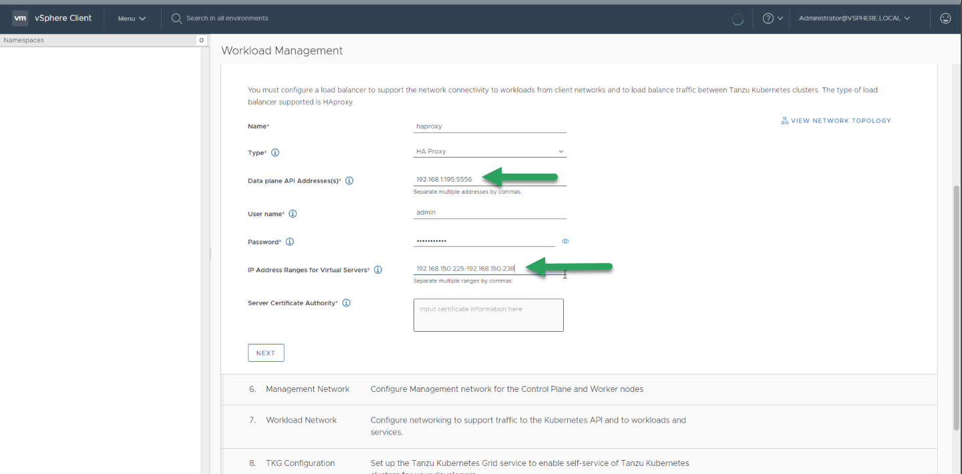Show info for IP Address Ranges
The image size is (962, 474).
coord(378,270)
